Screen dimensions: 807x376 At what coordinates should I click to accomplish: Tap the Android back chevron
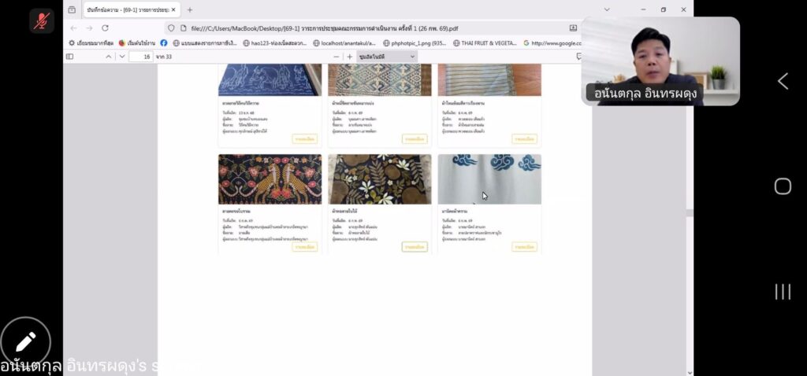pyautogui.click(x=782, y=81)
